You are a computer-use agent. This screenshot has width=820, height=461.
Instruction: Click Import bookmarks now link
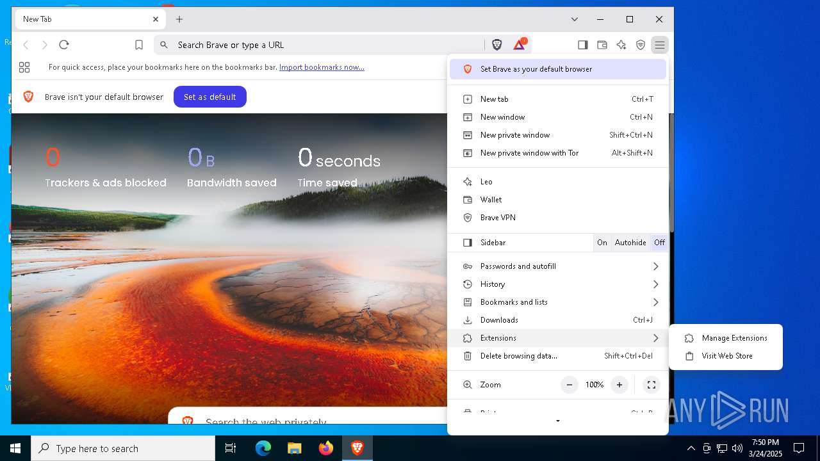[322, 67]
